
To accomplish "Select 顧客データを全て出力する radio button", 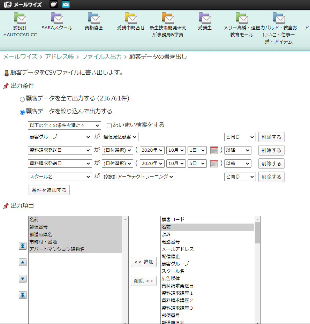I will pyautogui.click(x=22, y=99).
